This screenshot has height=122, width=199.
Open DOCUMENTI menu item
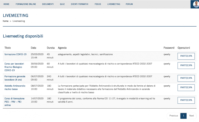[x=48, y=4]
